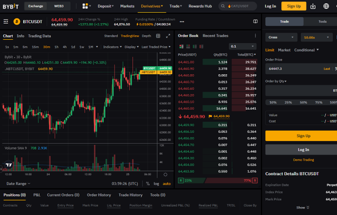Screen dimensions: 337x215
Task: Open the Markets menu item
Action: (x=127, y=6)
